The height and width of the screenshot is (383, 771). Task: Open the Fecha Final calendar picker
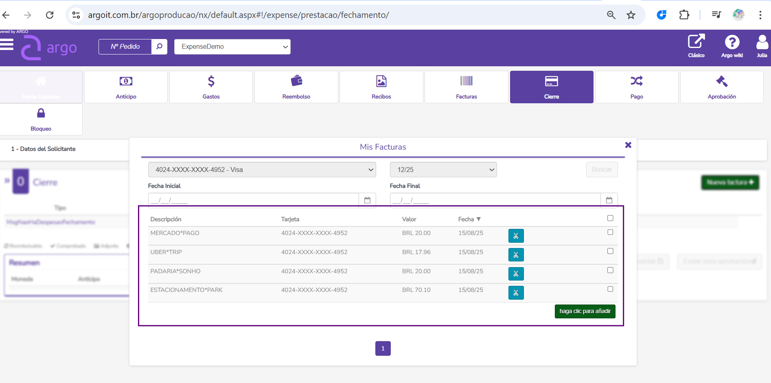click(609, 200)
